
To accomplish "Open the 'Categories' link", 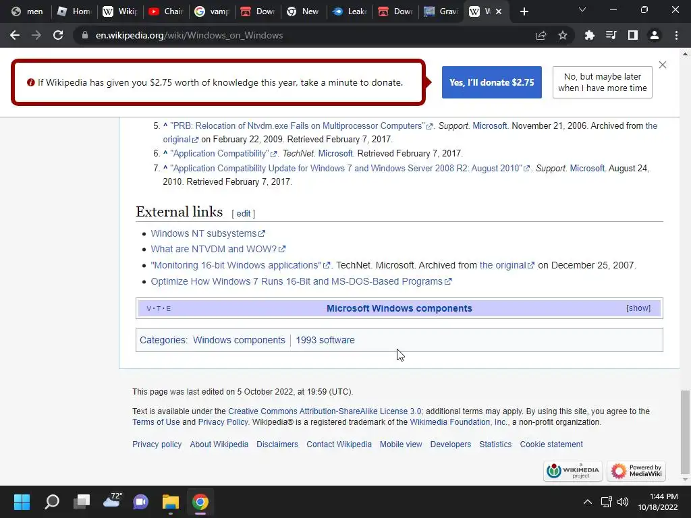I will [x=163, y=340].
